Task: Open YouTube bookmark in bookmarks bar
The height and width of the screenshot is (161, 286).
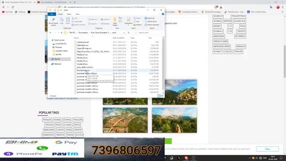Action: point(7,12)
